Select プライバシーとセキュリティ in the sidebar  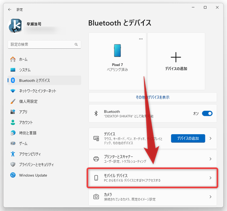pyautogui.click(x=36, y=164)
